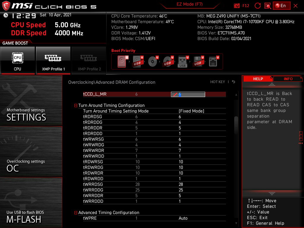Select the tRDRDDD setting row
Image resolution: width=304 pixels, height=228 pixels.
[154, 134]
